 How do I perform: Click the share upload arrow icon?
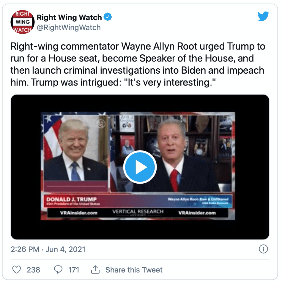95,269
